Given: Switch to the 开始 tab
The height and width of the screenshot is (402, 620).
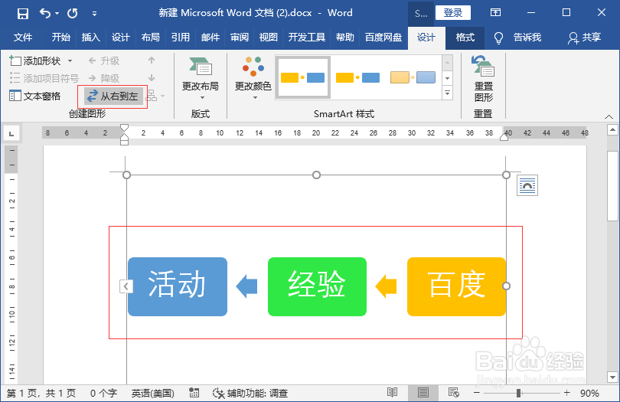Looking at the screenshot, I should coord(61,38).
